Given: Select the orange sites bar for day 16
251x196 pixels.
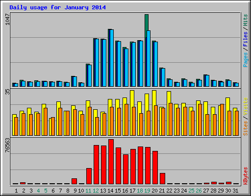Looking at the screenshot, I should [x=126, y=120].
